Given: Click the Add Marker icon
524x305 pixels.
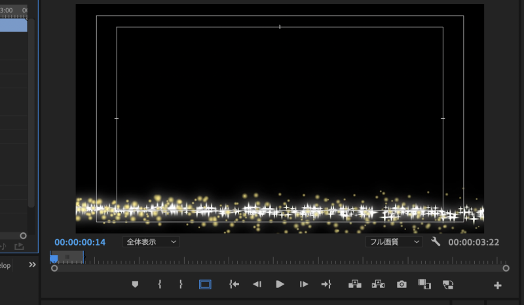Looking at the screenshot, I should click(x=136, y=285).
